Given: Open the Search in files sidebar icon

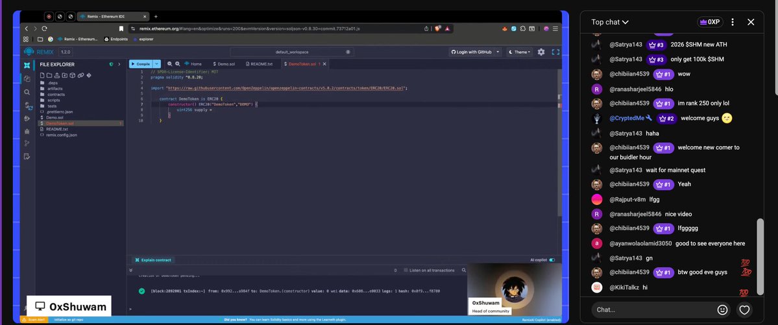Looking at the screenshot, I should [x=27, y=92].
